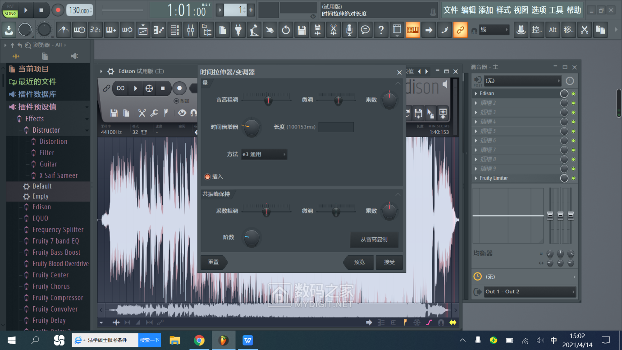Click the browser audio waveform tab icon
The width and height of the screenshot is (622, 350).
coord(16,56)
